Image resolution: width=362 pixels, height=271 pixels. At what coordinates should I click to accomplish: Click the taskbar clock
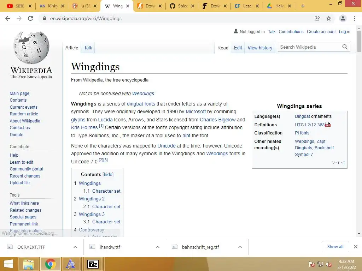(x=346, y=264)
